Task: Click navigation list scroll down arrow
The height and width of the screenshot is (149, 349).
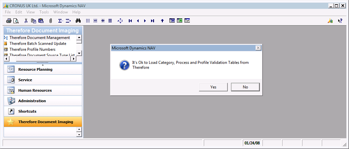Action: [79, 53]
